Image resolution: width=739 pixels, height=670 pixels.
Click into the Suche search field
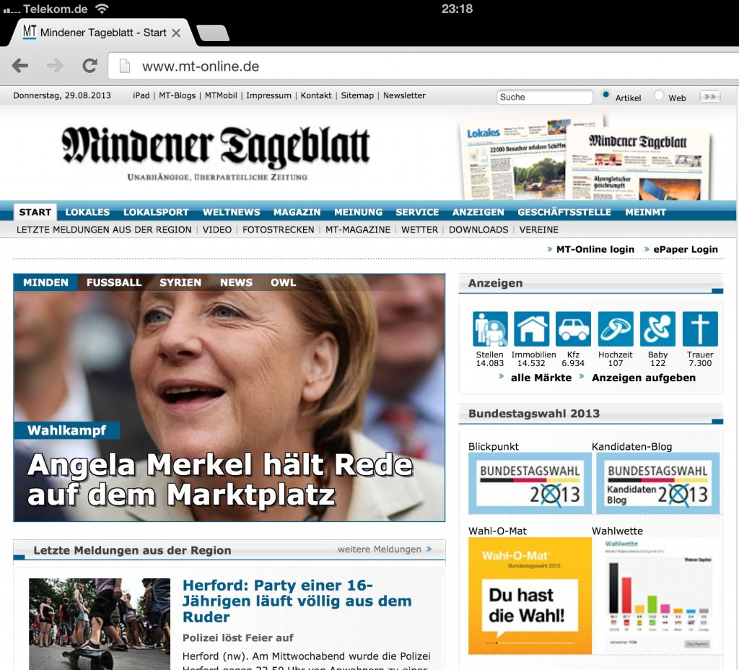coord(544,97)
